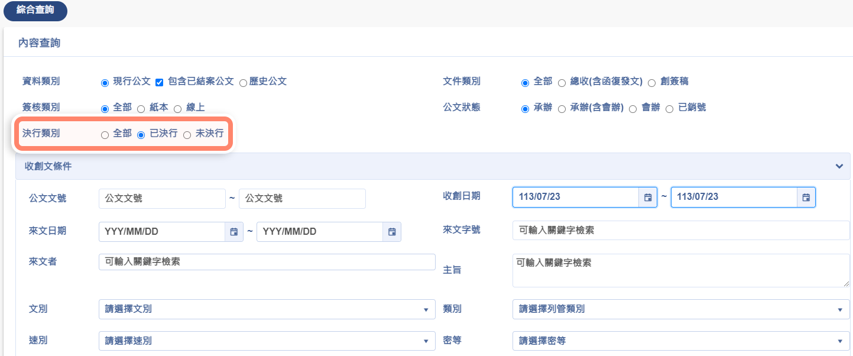
Task: Select 創簽稿 for 文件類別
Action: (x=651, y=83)
